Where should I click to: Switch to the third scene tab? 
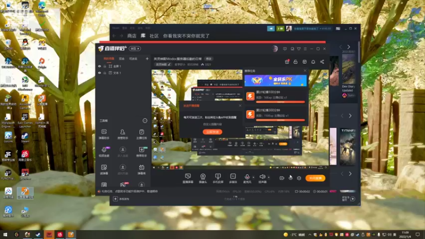point(133,58)
